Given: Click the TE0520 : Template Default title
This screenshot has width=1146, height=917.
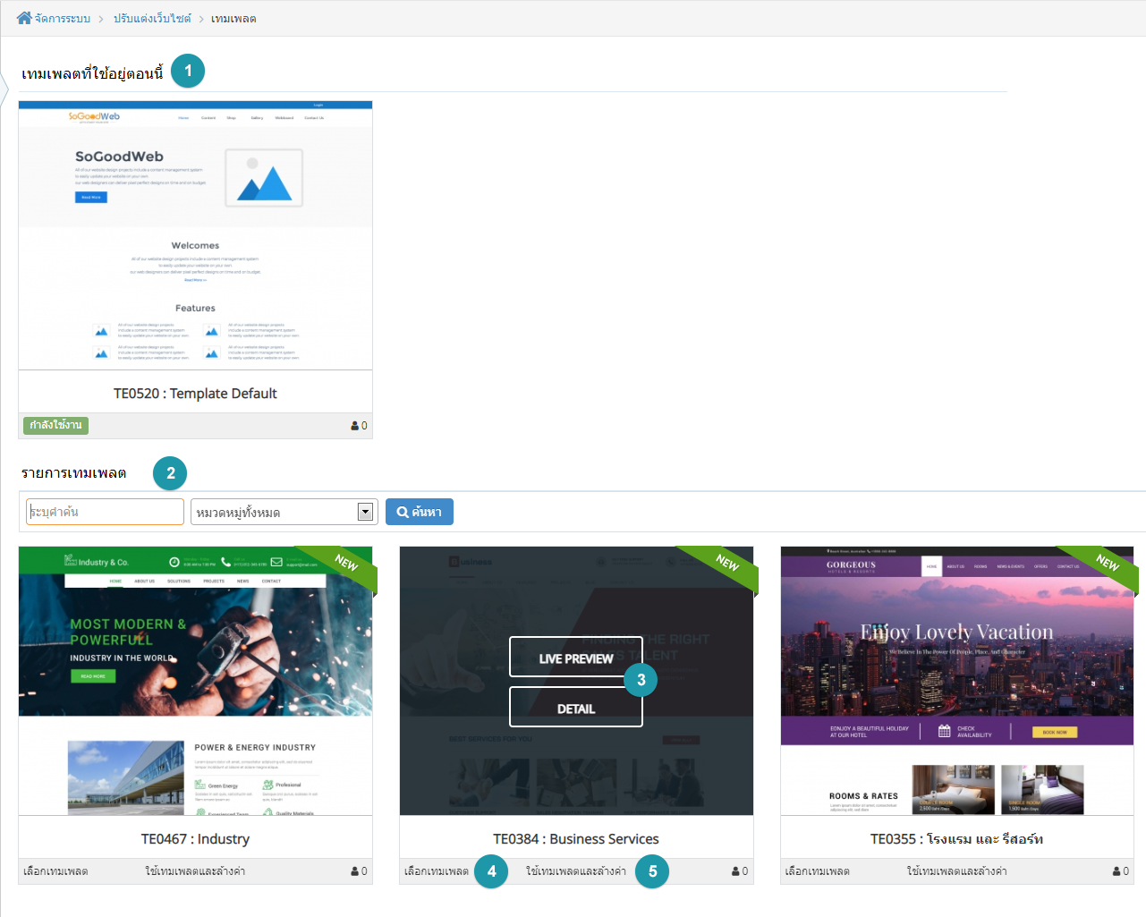Looking at the screenshot, I should 195,394.
